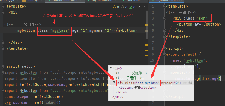Image resolution: width=225 pixels, height=106 pixels.
Task: Collapse the div class="son myclass" node in DevTools
Action: coord(114,82)
